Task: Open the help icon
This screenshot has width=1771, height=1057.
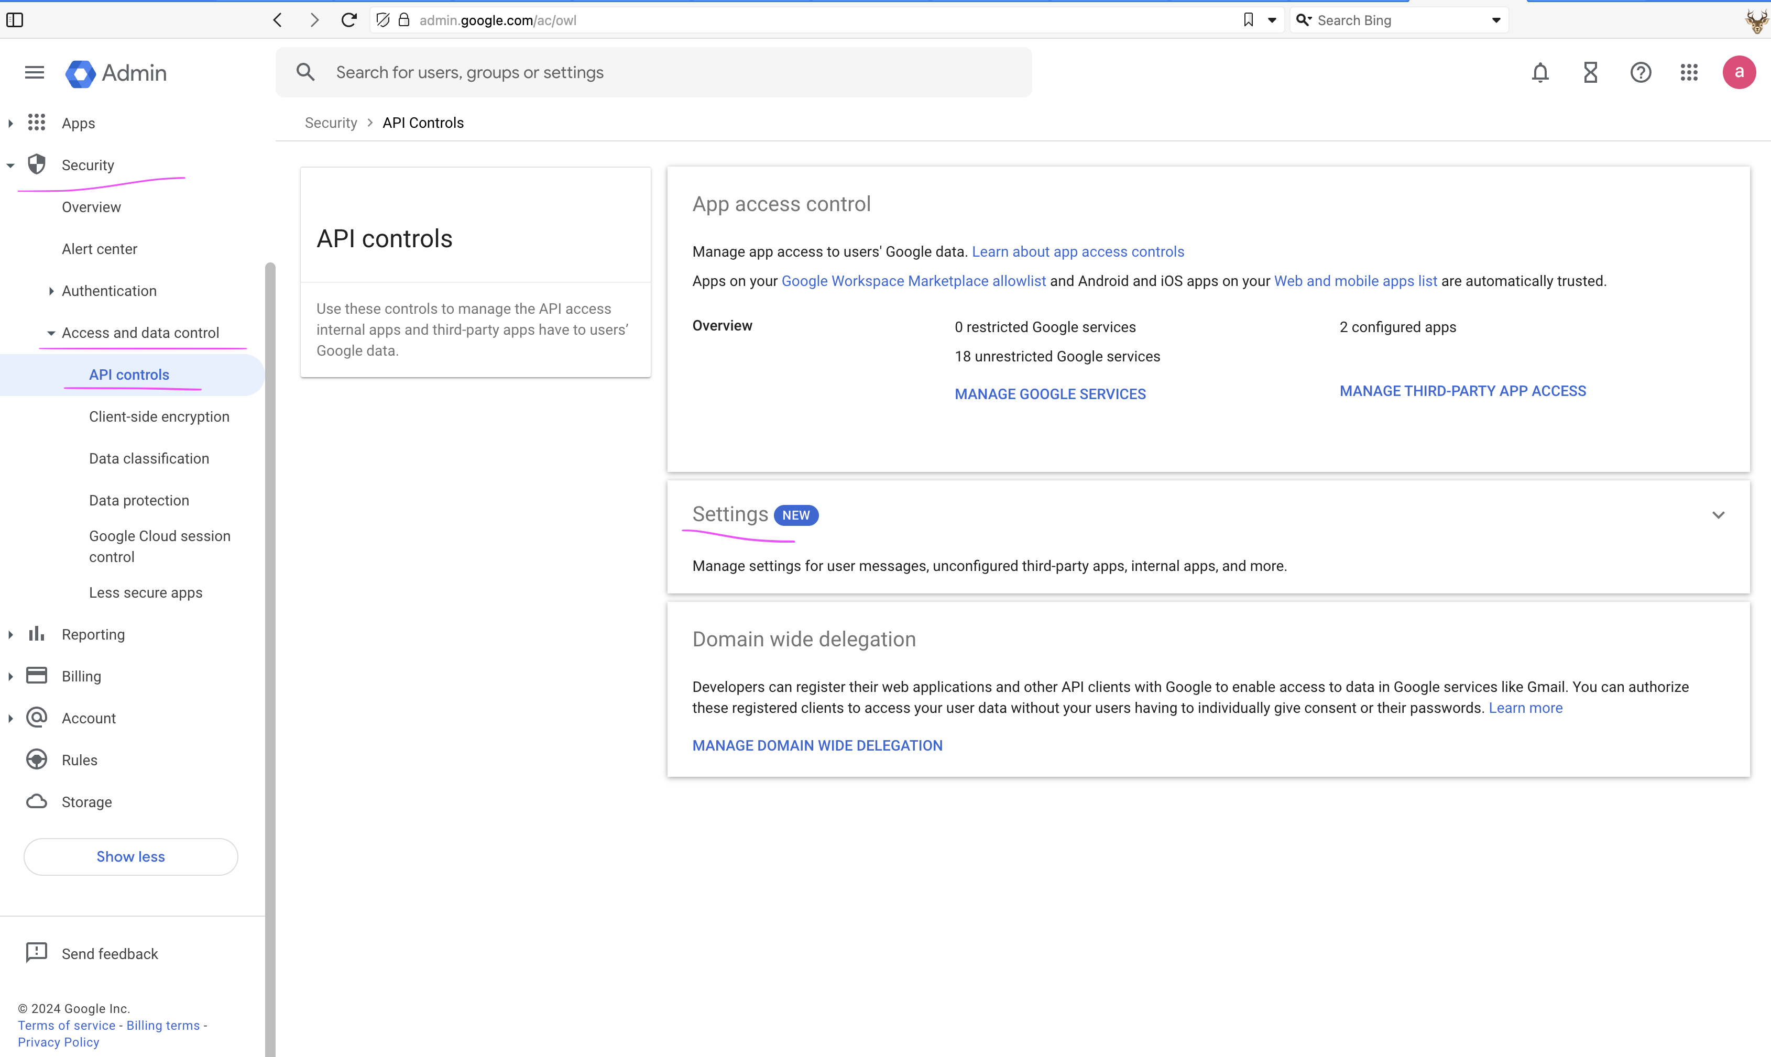Action: 1640,72
